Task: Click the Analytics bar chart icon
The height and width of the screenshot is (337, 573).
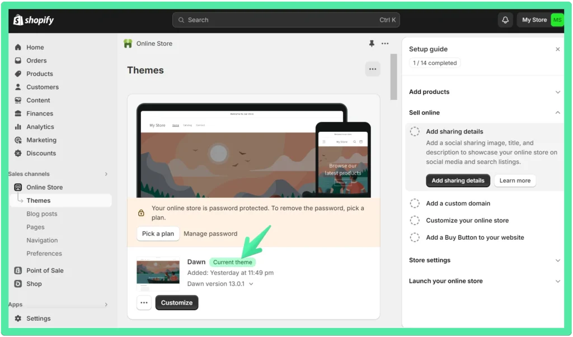Action: [18, 127]
